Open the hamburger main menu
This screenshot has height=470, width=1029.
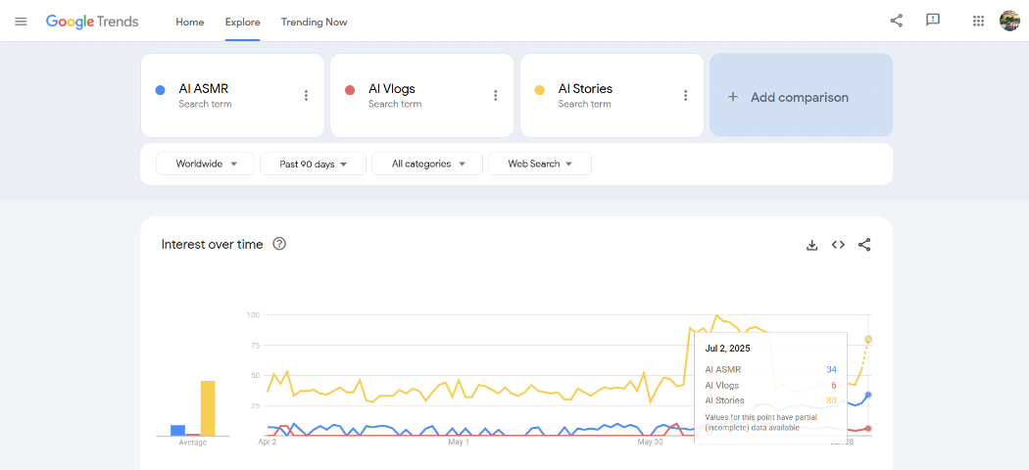[21, 22]
